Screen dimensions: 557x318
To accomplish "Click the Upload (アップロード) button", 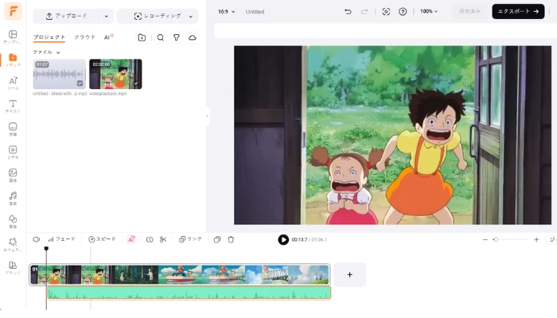I will (67, 17).
